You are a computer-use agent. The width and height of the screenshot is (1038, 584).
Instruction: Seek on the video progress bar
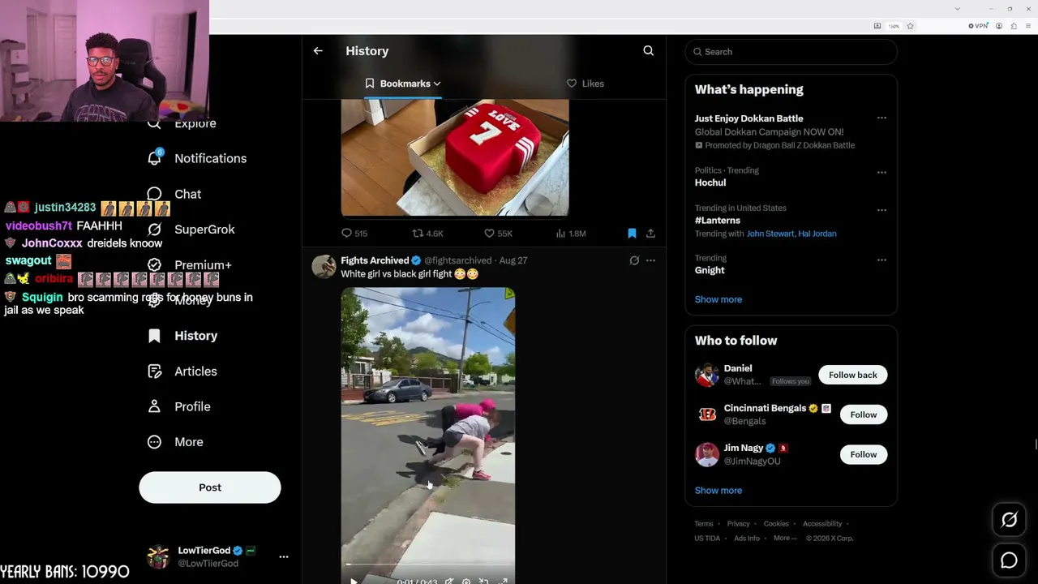coord(428,565)
